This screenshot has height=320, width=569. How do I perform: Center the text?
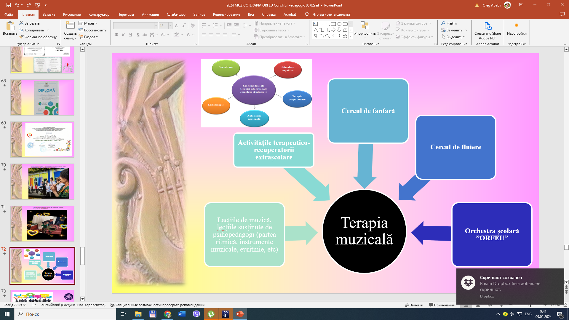[x=211, y=35]
